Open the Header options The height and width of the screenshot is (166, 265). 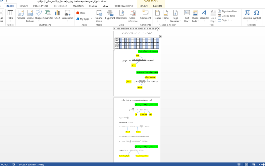(157, 16)
